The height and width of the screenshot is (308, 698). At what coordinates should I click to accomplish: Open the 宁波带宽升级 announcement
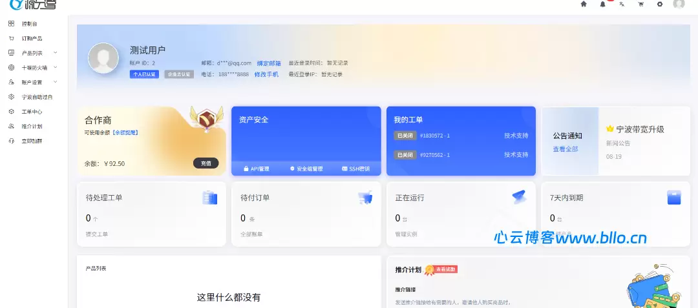coord(640,129)
